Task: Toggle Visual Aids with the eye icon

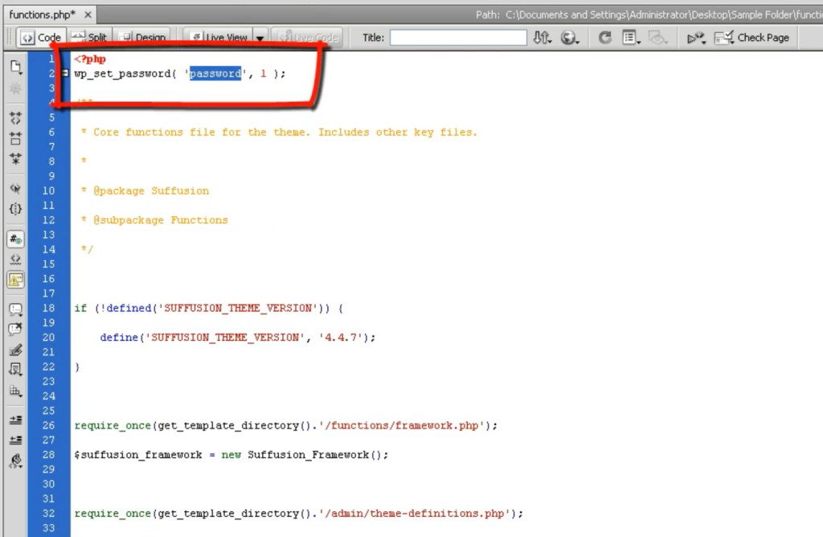Action: click(x=657, y=37)
